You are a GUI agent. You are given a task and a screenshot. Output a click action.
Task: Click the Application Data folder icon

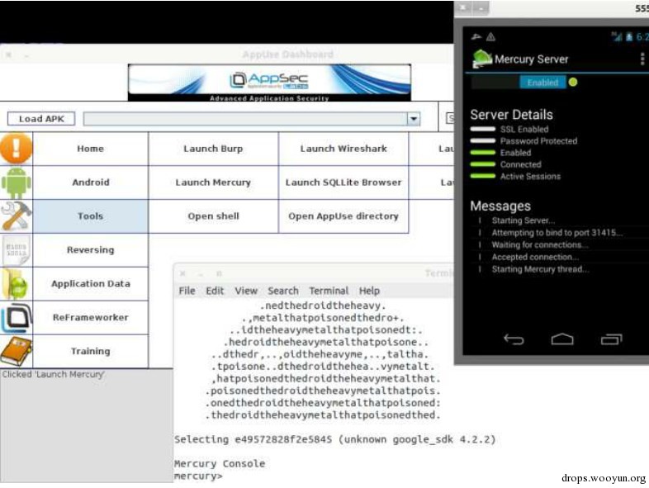click(17, 284)
